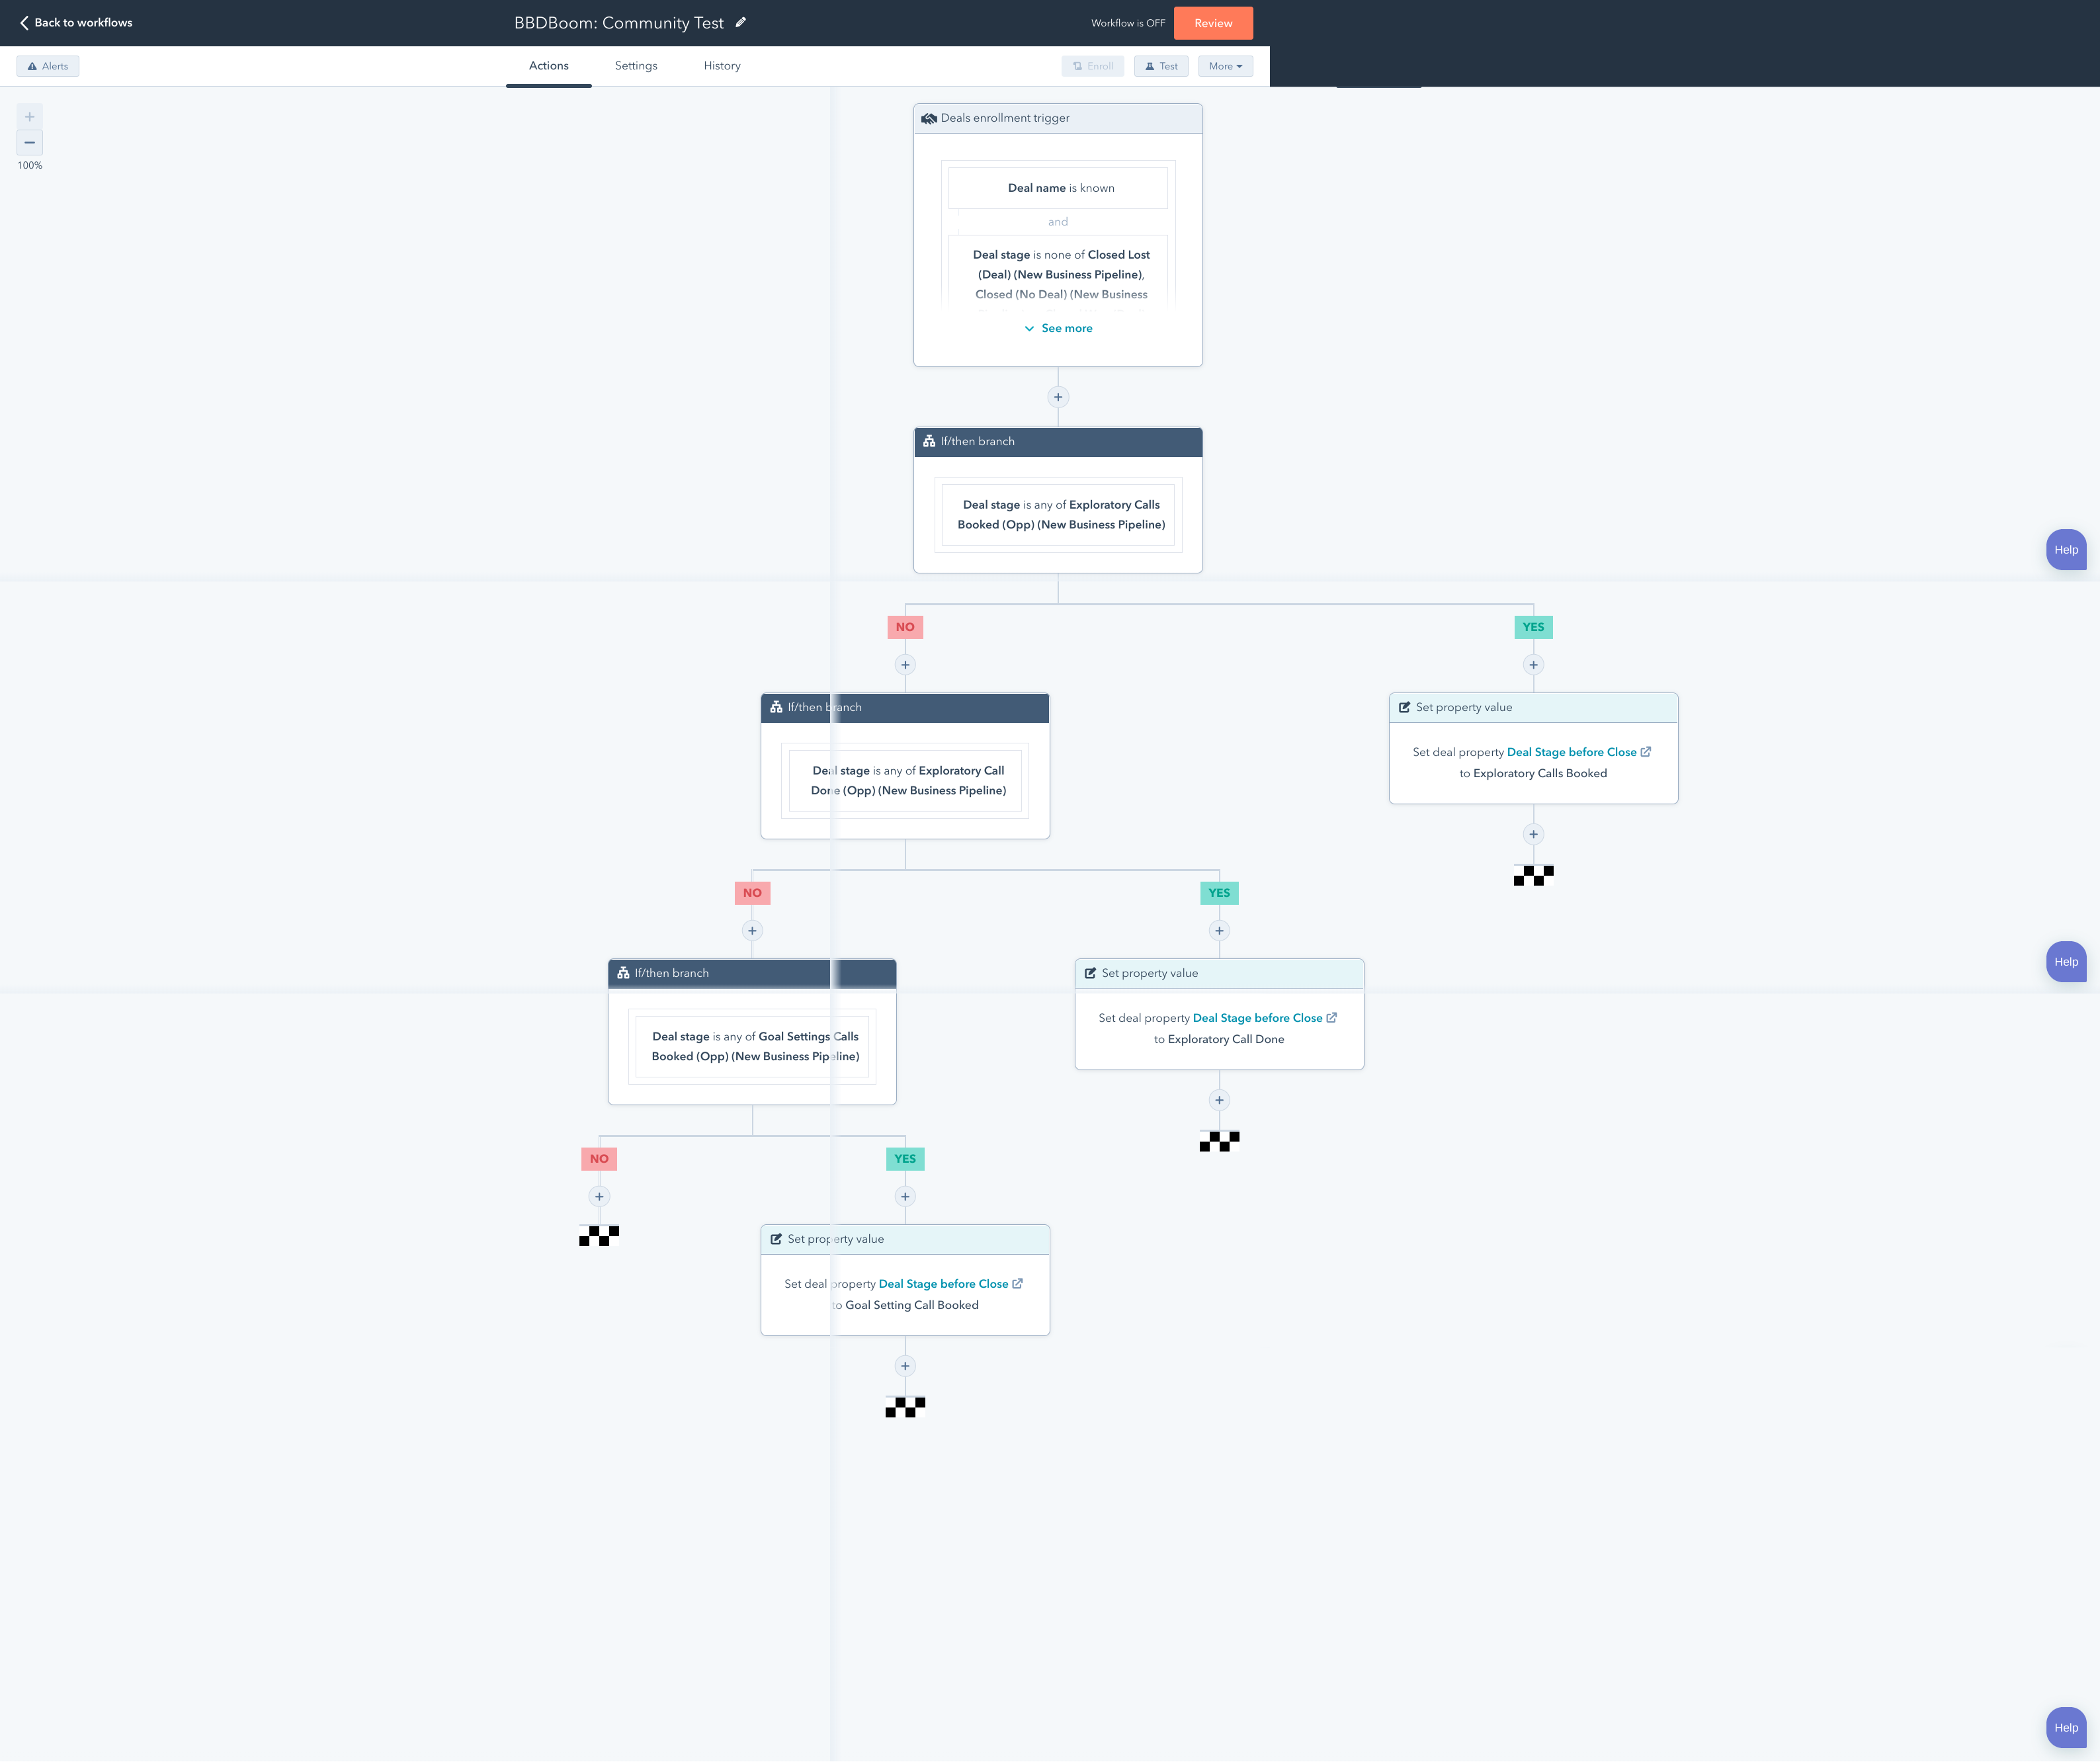Click the Test button
This screenshot has width=2100, height=1762.
pyautogui.click(x=1161, y=66)
